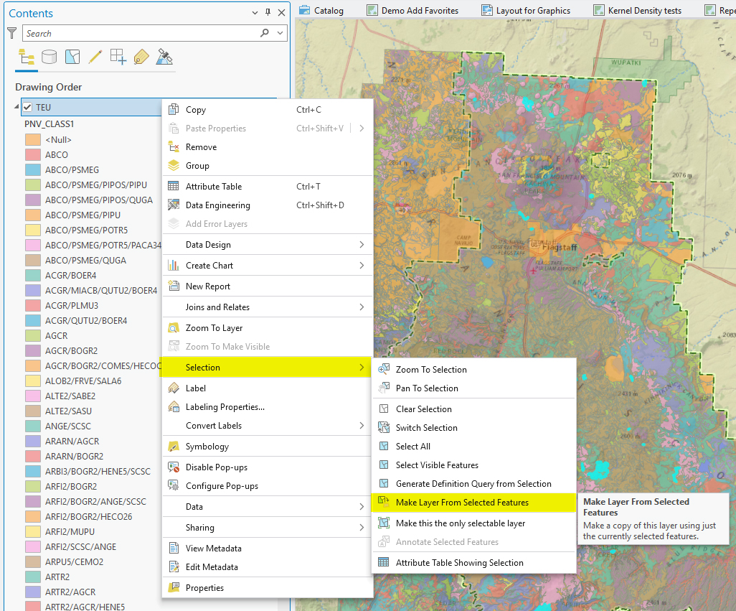Open the List By Labeling tag icon
This screenshot has width=736, height=611.
click(x=141, y=57)
